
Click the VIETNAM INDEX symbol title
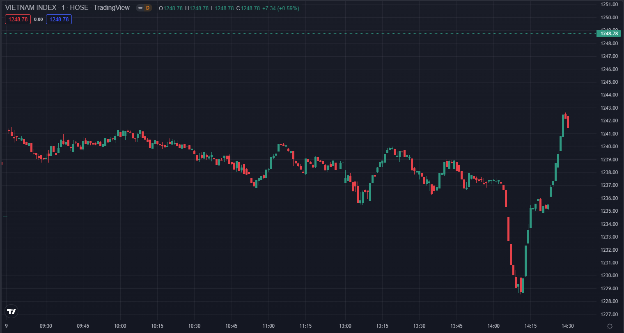[31, 8]
